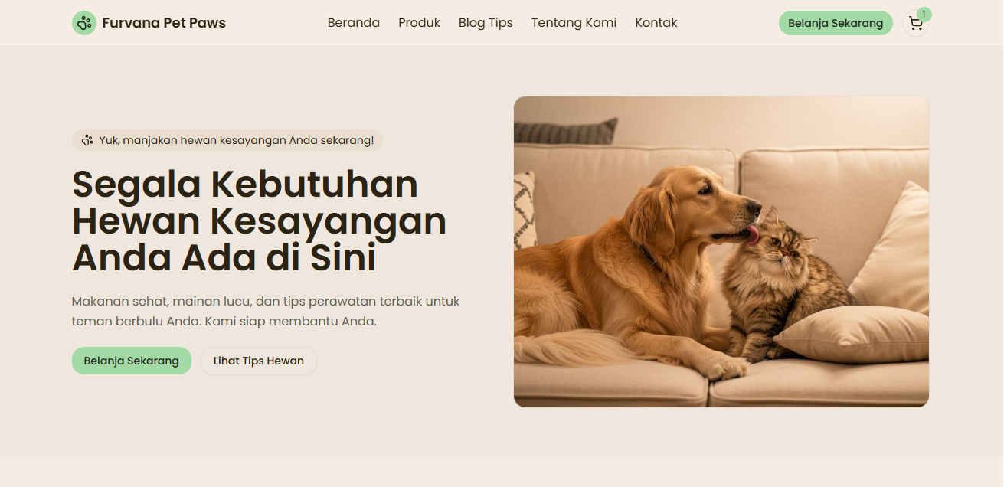Click the dog and cat hero image
The height and width of the screenshot is (487, 1004).
[721, 252]
